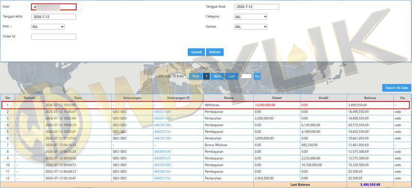412x188 pixels.
Task: Open the Games dropdown
Action: [x=251, y=27]
